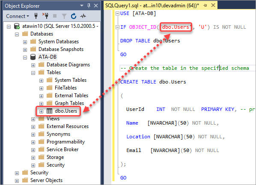Image resolution: width=256 pixels, height=185 pixels.
Task: Expand the Storage folder
Action: pyautogui.click(x=33, y=158)
